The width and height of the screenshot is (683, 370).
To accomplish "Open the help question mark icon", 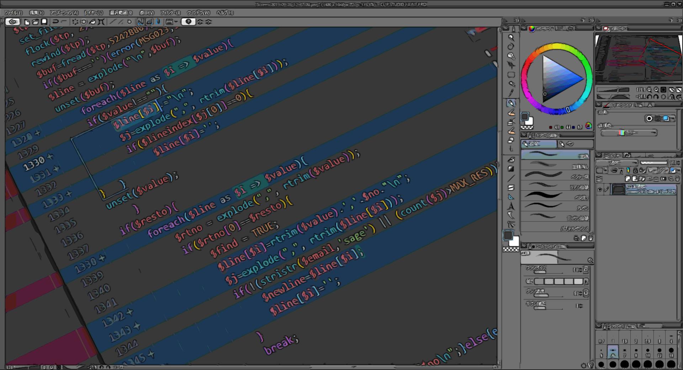I will coord(188,22).
